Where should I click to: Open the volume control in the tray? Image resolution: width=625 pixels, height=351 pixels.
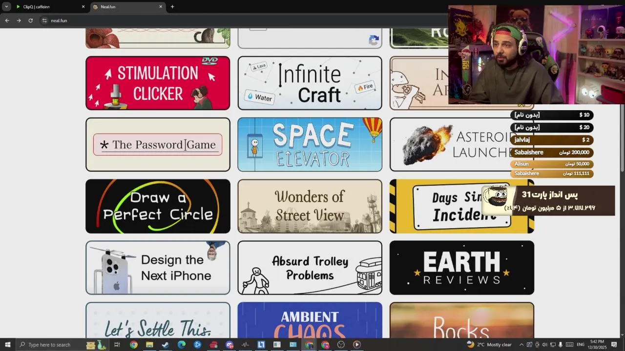tap(544, 345)
